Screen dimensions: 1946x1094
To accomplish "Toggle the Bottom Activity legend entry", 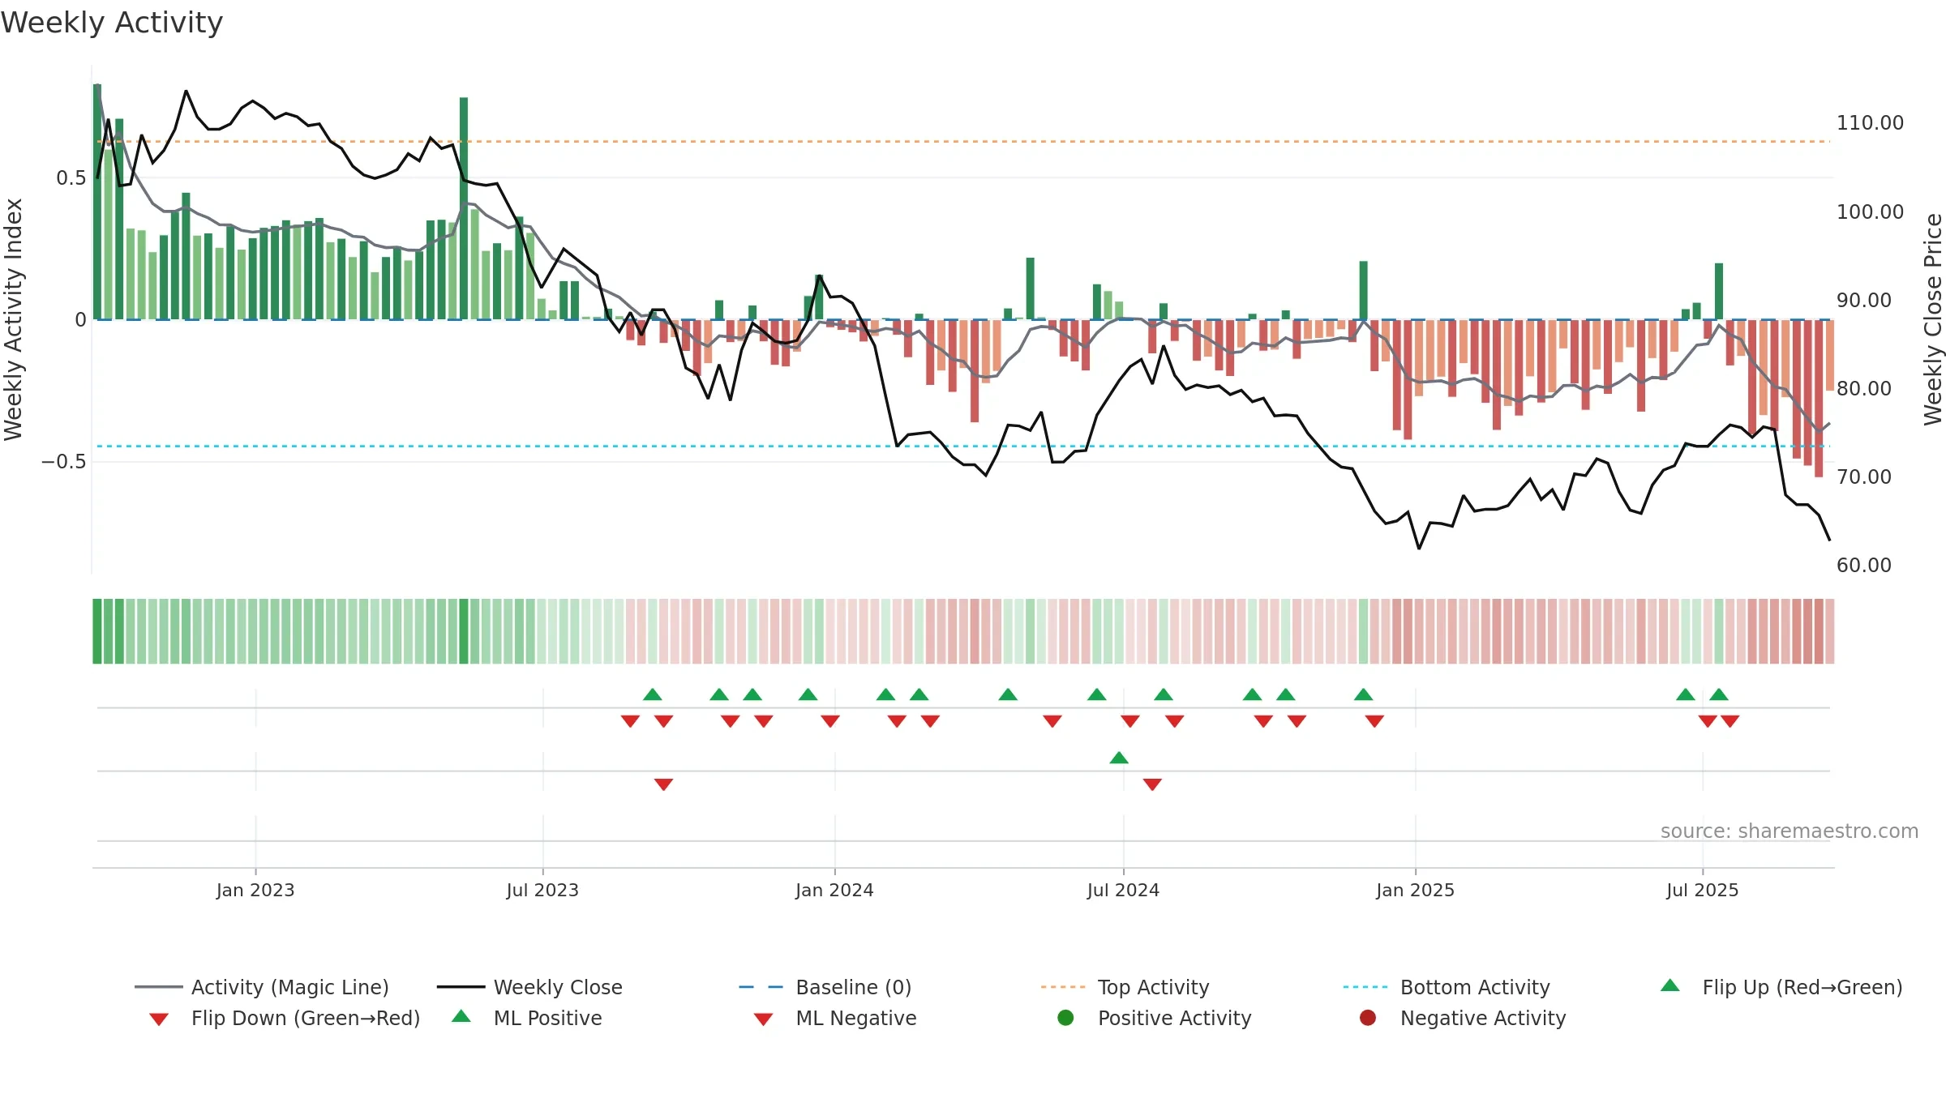I will [x=1447, y=987].
